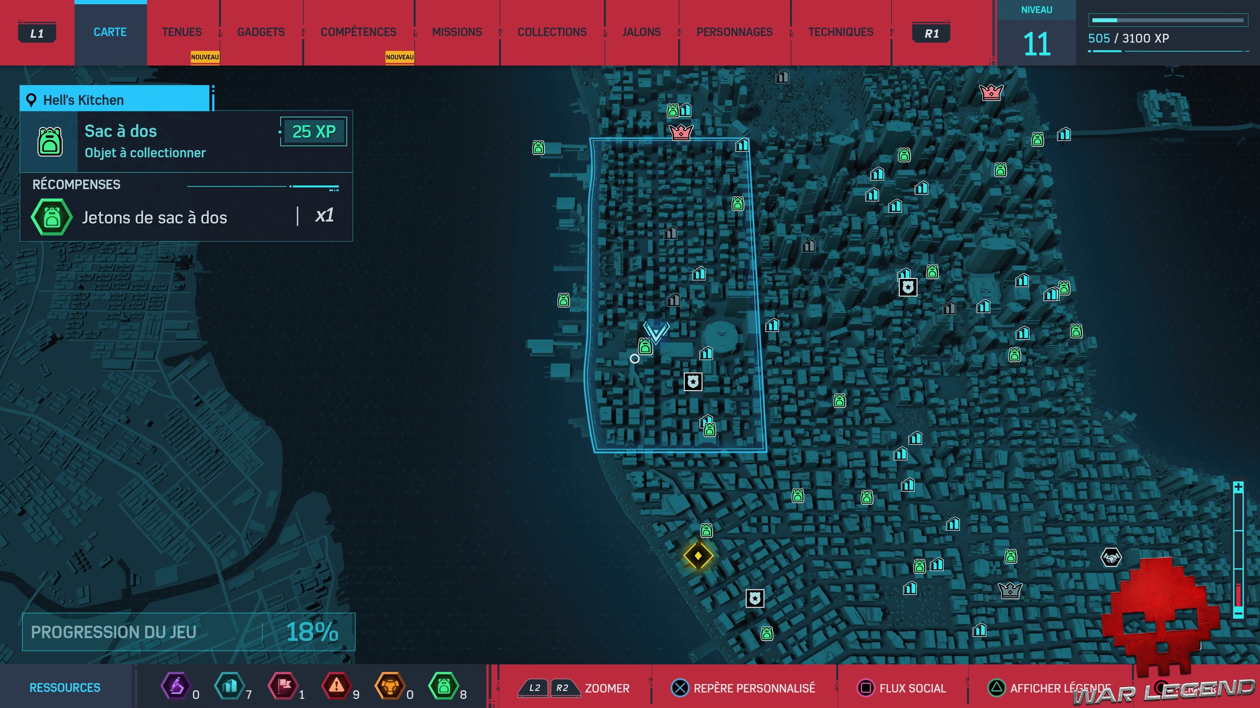Switch to the Compétences tab
The width and height of the screenshot is (1260, 708).
pyautogui.click(x=358, y=32)
